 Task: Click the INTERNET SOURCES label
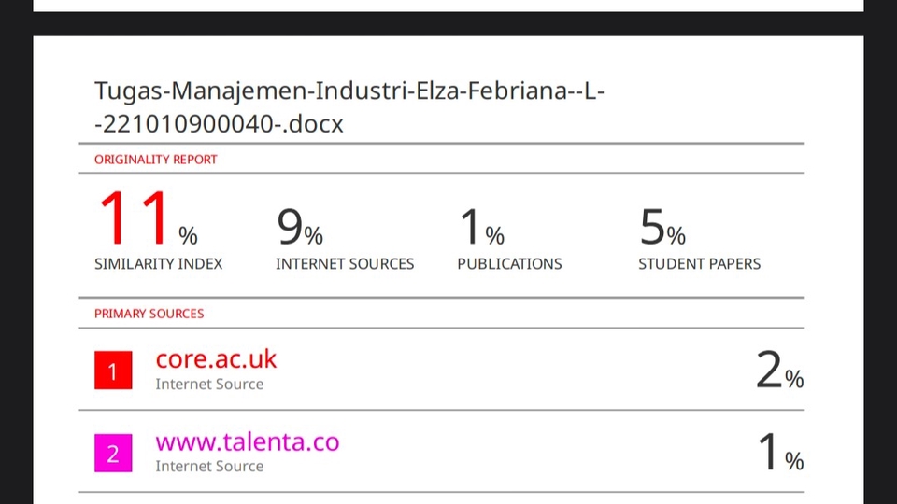pos(344,264)
